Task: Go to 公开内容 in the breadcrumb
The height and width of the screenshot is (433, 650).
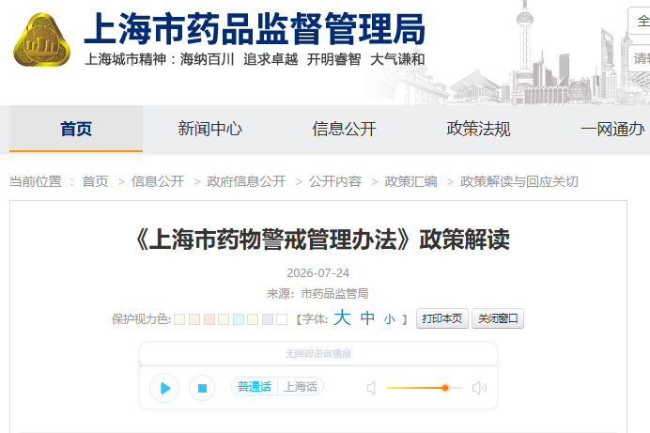Action: click(x=335, y=181)
